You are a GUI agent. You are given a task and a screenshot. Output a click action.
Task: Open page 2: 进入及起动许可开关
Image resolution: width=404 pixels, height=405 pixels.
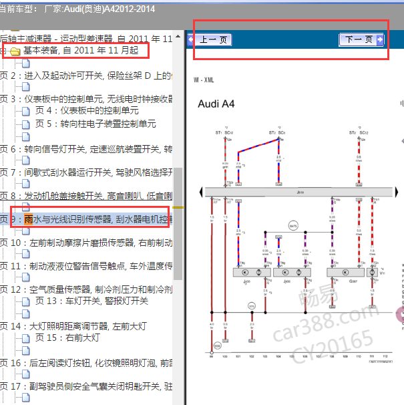[86, 76]
